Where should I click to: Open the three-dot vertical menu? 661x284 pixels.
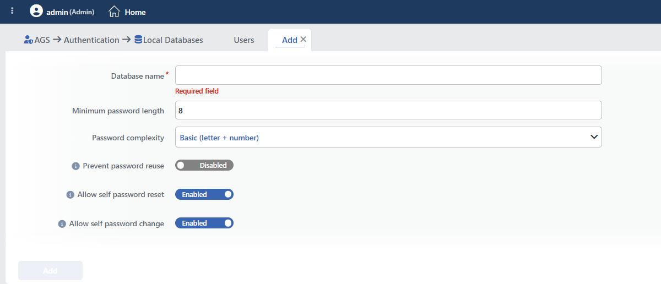(x=12, y=11)
